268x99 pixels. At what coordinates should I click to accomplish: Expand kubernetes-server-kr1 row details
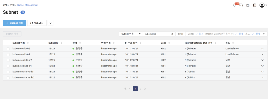click(x=263, y=72)
